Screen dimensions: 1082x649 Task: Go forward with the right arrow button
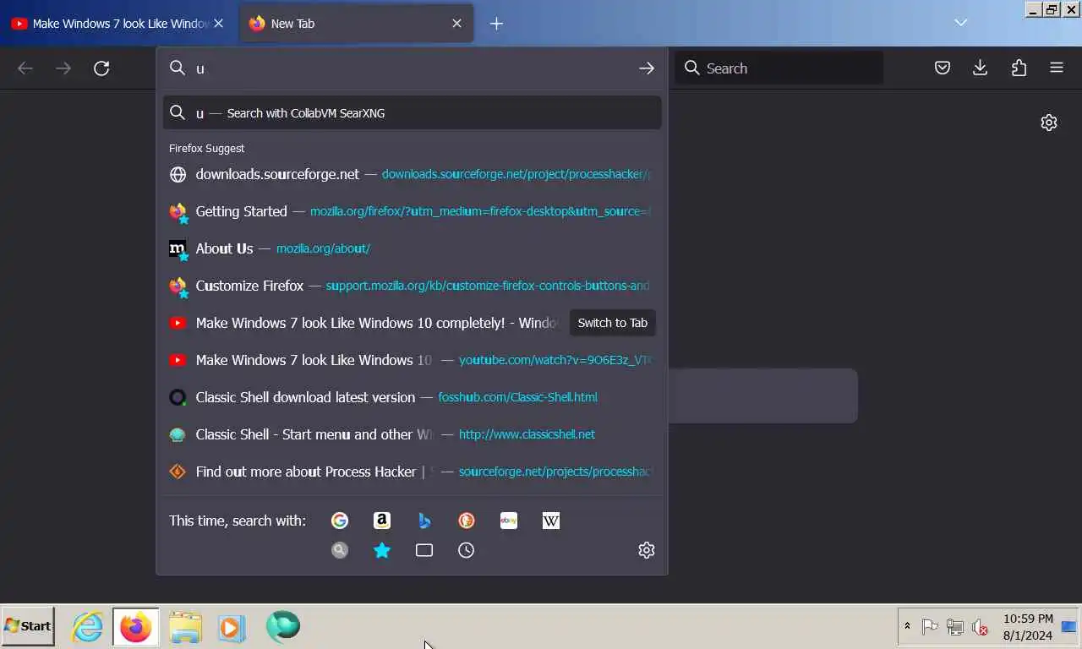[x=63, y=68]
